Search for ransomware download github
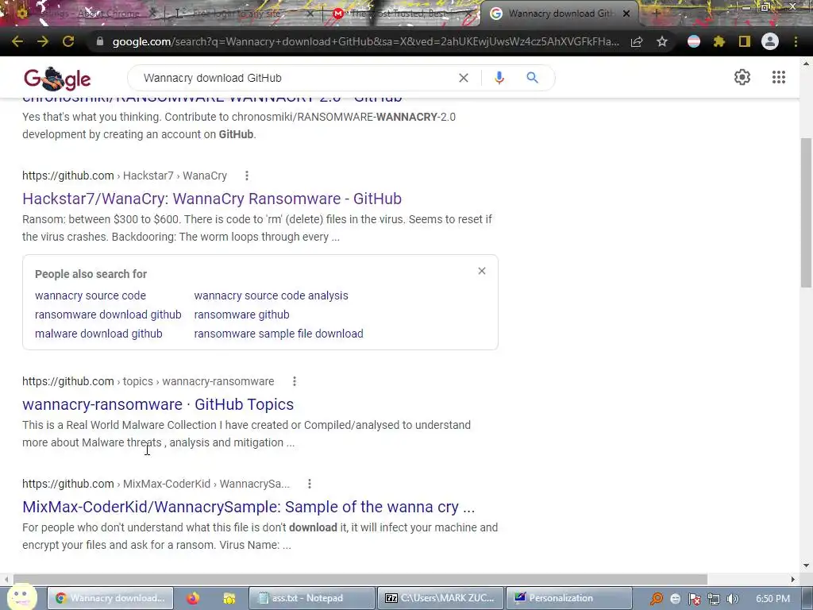813x610 pixels. (108, 315)
